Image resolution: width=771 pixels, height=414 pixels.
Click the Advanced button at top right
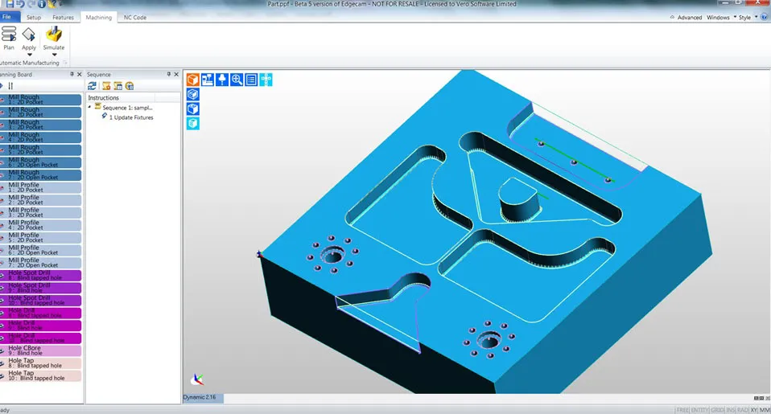[686, 17]
